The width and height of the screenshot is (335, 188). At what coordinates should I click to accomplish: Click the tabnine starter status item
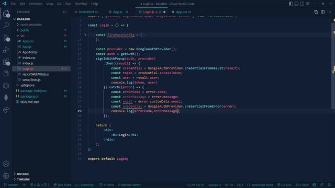[x=129, y=185]
